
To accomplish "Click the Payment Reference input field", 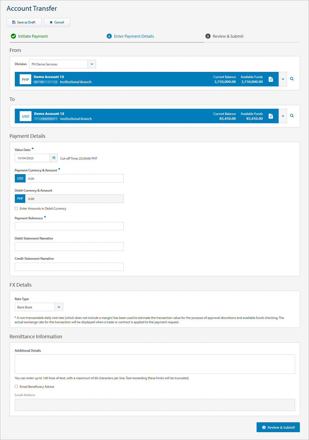I will pyautogui.click(x=69, y=226).
